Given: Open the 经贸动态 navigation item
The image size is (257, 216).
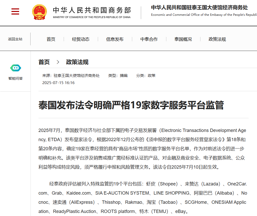Looking at the screenshot, I should (x=81, y=39).
